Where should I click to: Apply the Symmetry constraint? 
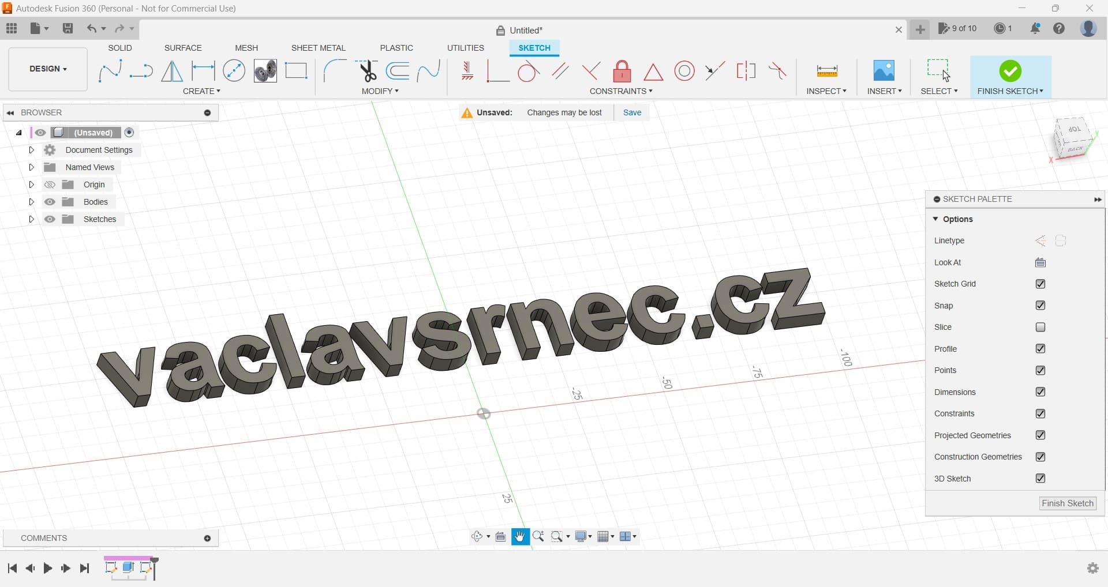[x=746, y=71]
